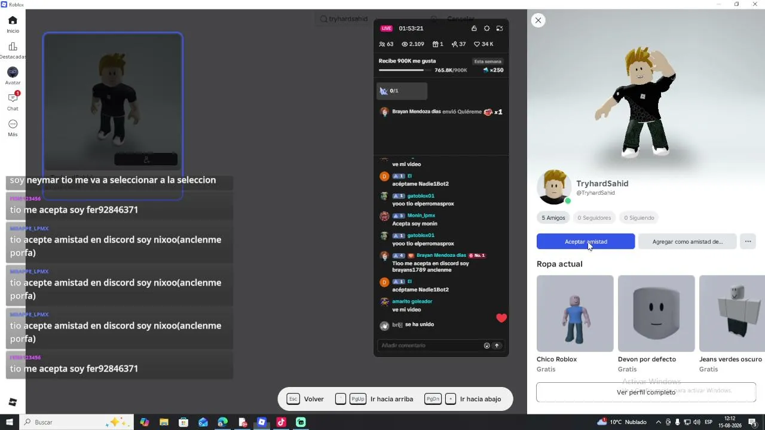View the 5 Amigos list
The width and height of the screenshot is (765, 430).
pos(553,218)
